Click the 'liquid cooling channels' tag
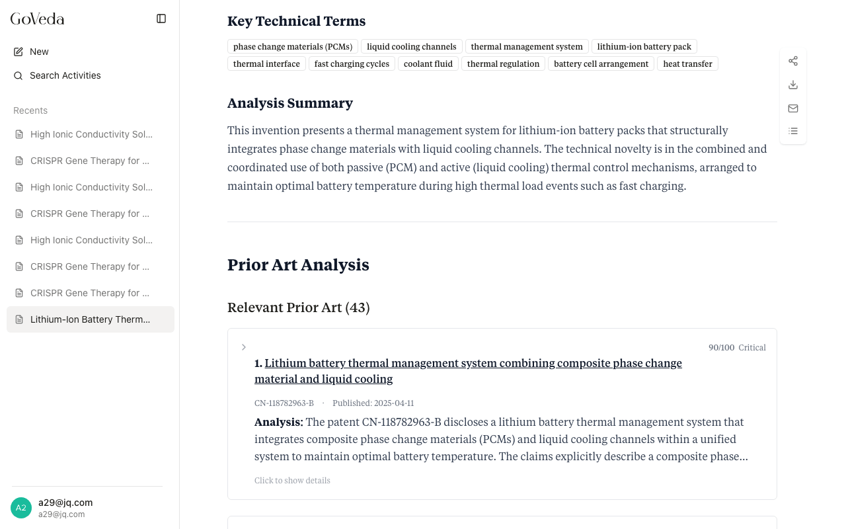 412,46
